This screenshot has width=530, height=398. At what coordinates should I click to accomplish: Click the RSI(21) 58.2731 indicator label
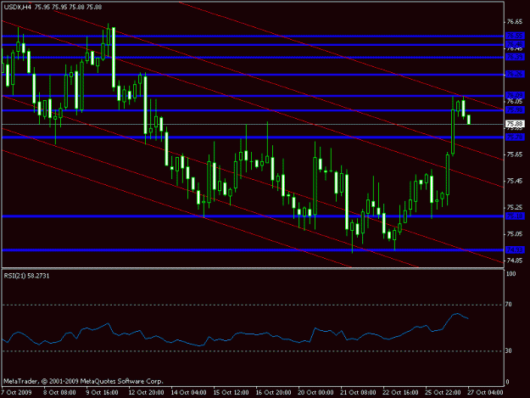click(26, 276)
